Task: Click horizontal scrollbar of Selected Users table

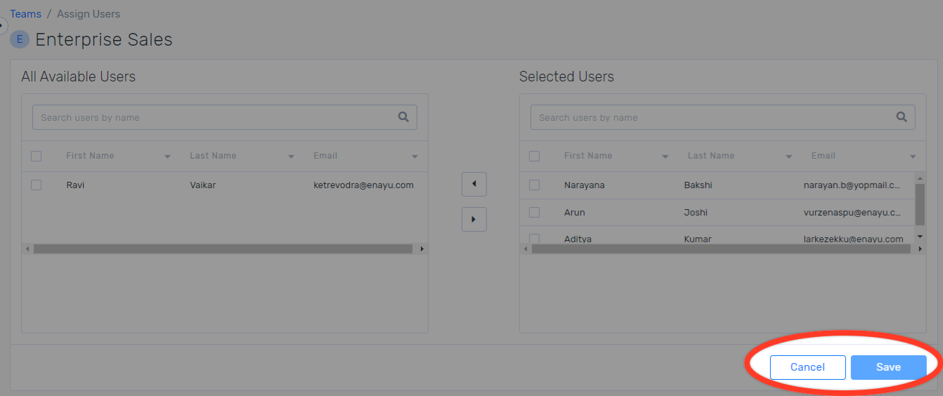Action: pos(721,249)
